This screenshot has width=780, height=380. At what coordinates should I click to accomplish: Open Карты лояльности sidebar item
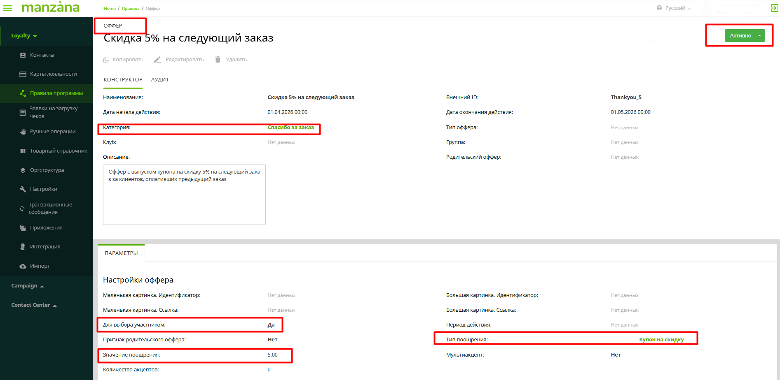[x=53, y=74]
